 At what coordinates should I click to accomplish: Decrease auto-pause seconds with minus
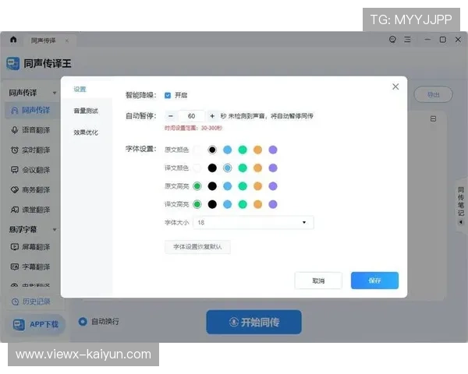tap(171, 116)
